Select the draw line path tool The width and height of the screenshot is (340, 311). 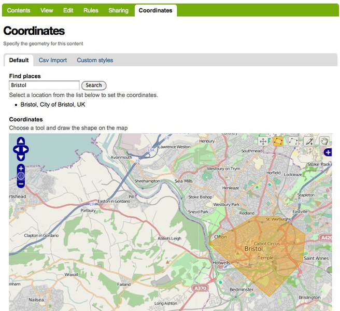pyautogui.click(x=293, y=141)
